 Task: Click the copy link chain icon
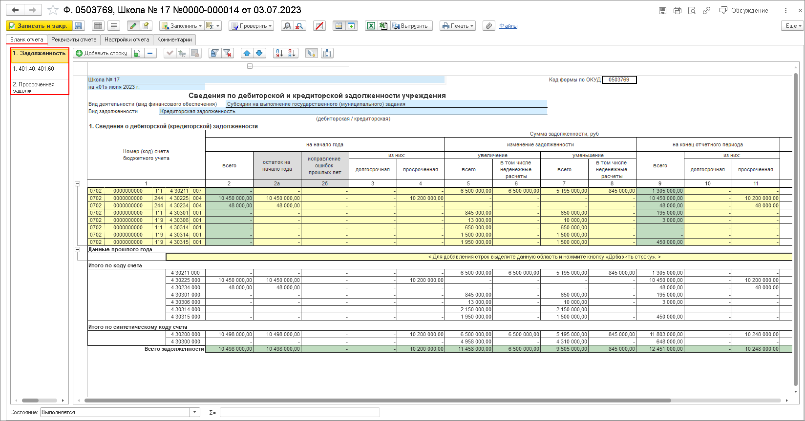click(706, 10)
